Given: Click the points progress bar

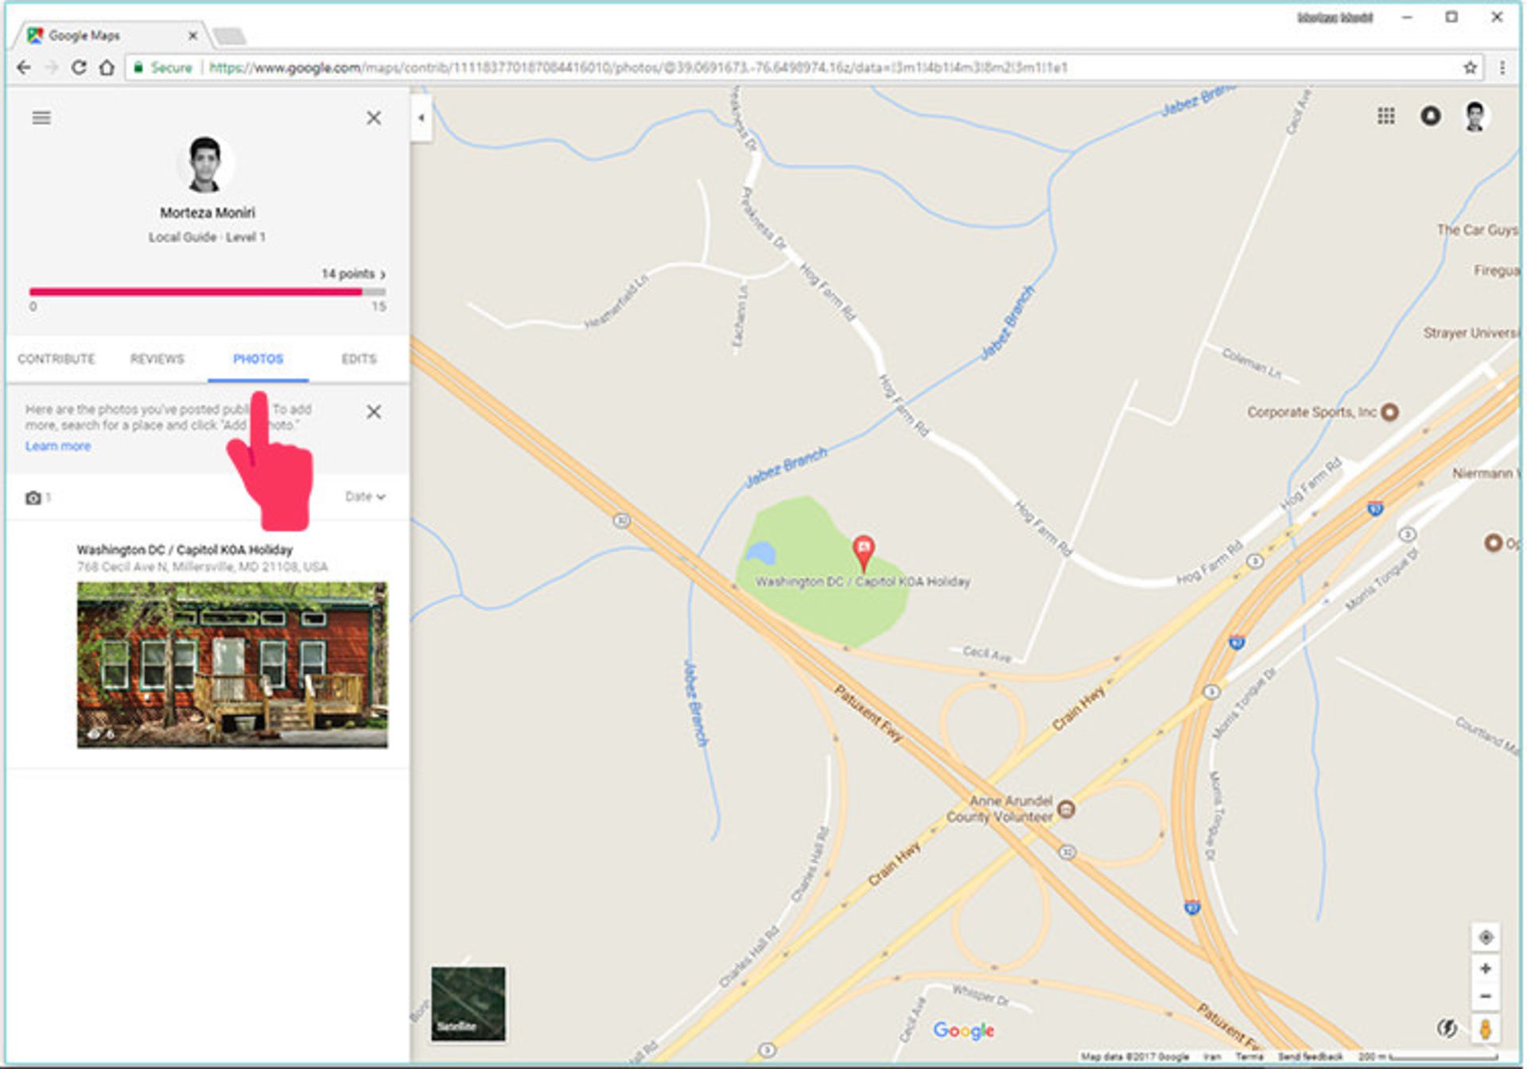Looking at the screenshot, I should (207, 292).
